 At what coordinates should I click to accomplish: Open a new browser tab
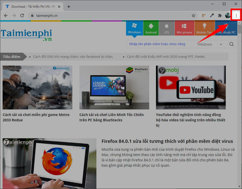pyautogui.click(x=69, y=7)
